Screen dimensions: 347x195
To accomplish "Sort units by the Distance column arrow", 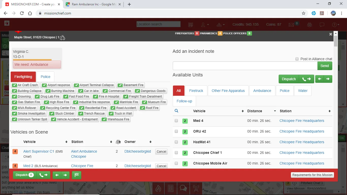I will tap(275, 111).
